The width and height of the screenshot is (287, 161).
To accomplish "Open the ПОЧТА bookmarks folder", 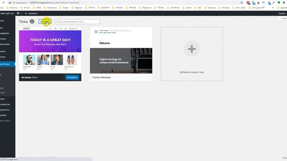I will coord(90,8).
